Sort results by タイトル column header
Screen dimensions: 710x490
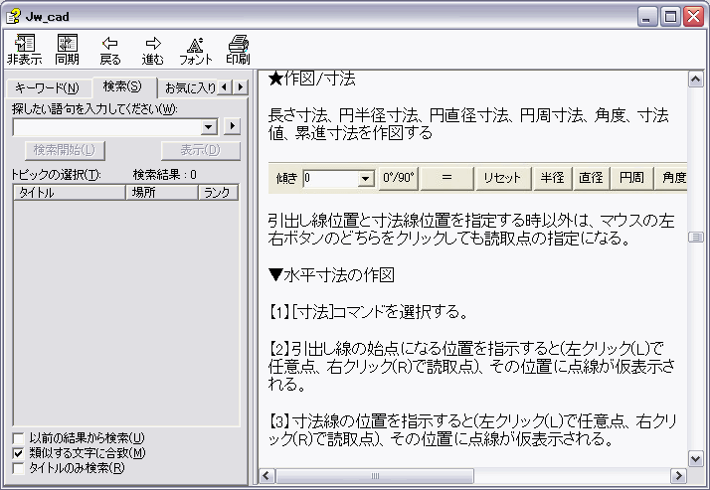pyautogui.click(x=70, y=192)
